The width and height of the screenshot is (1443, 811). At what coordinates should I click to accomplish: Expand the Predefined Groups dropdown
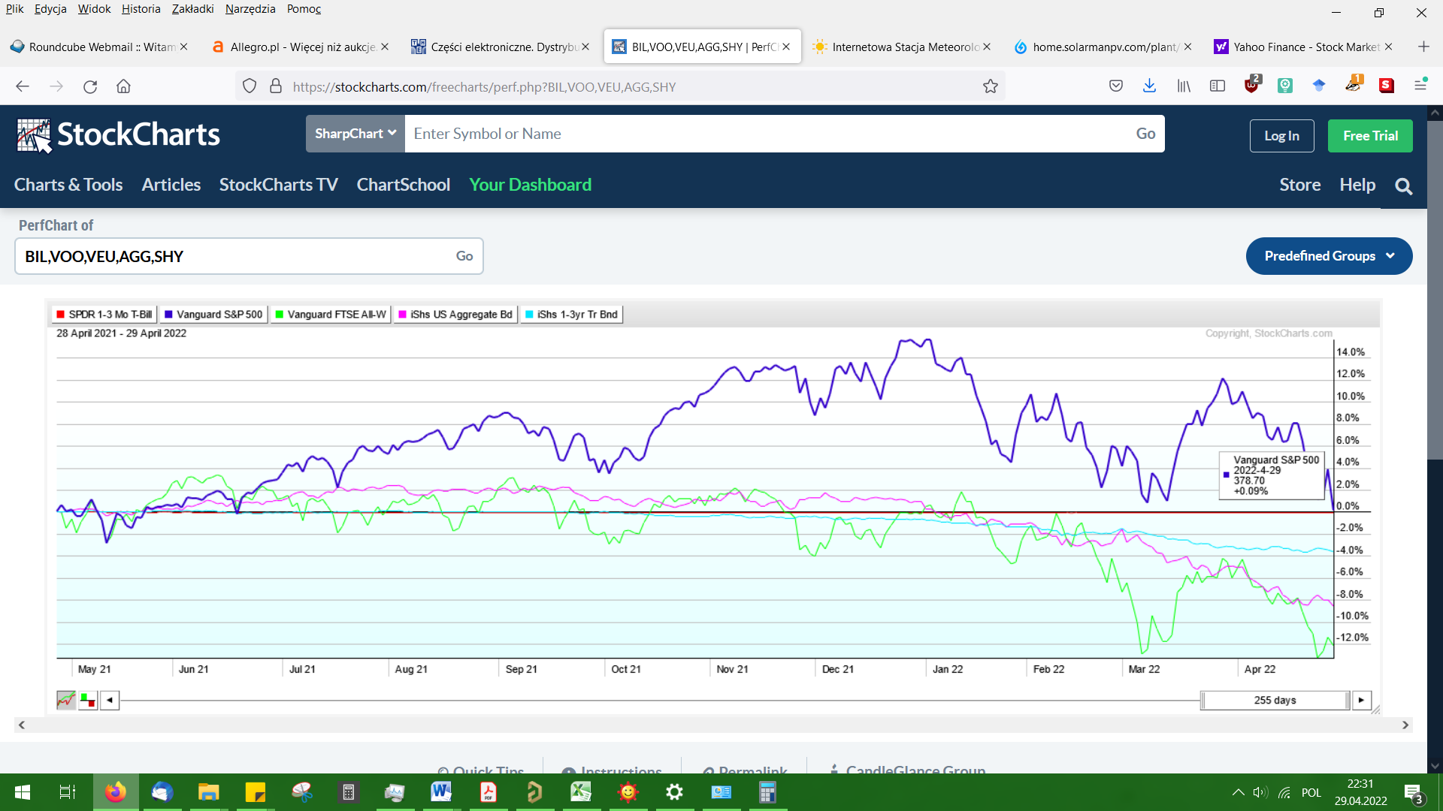pyautogui.click(x=1329, y=256)
